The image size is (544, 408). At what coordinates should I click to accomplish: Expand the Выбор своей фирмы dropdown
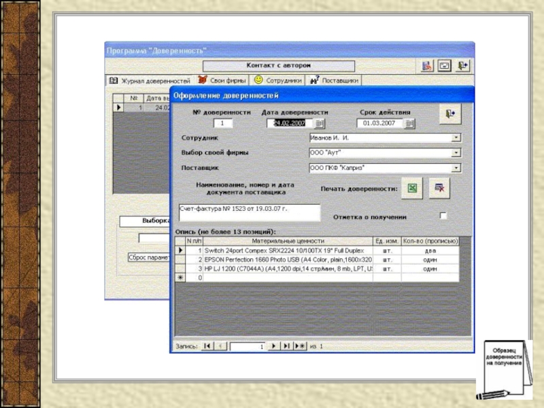[x=456, y=152]
